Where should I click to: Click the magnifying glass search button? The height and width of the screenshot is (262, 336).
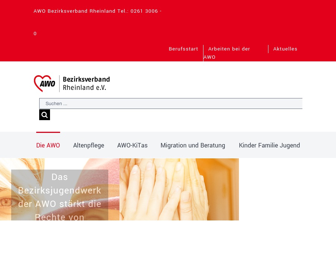[x=44, y=115]
